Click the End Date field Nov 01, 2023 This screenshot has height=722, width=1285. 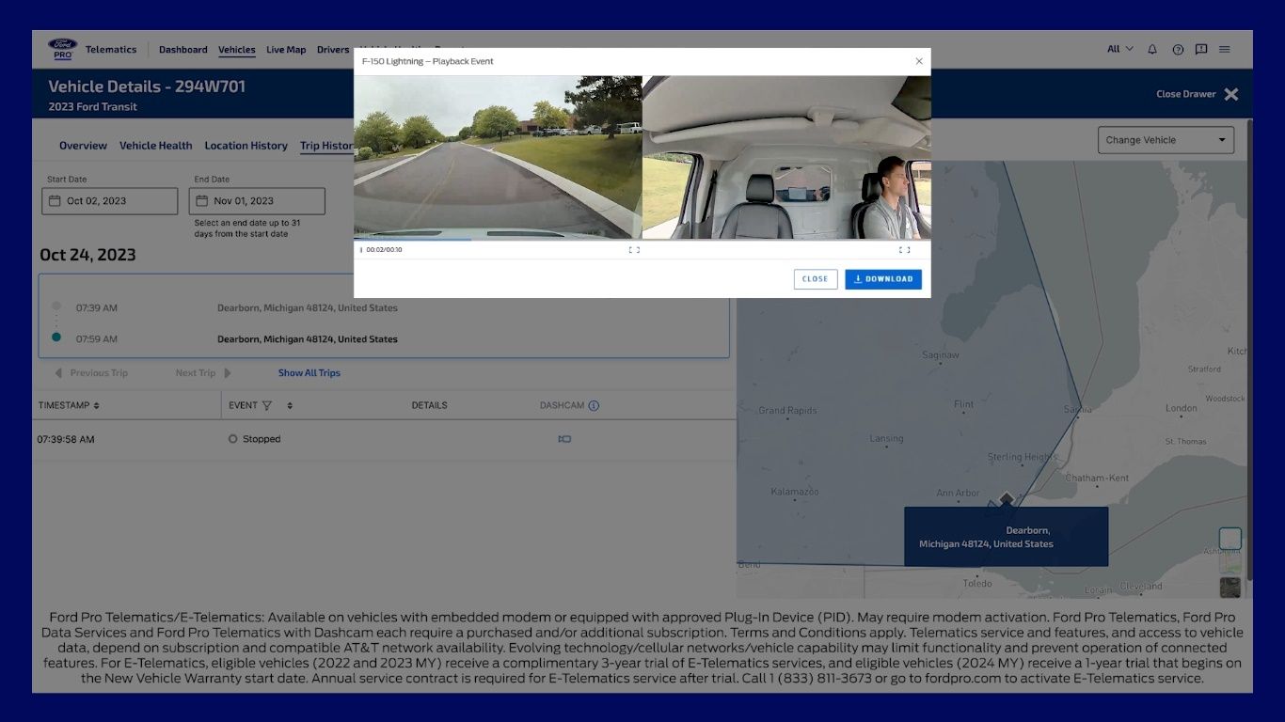(x=257, y=201)
